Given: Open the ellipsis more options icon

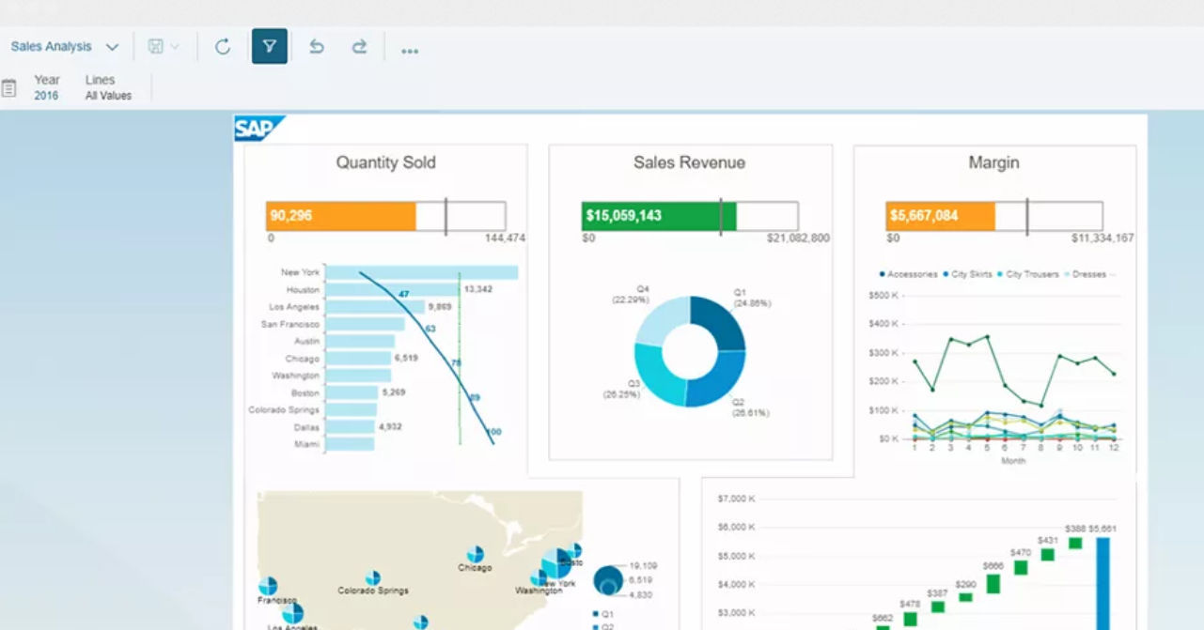Looking at the screenshot, I should click(410, 50).
